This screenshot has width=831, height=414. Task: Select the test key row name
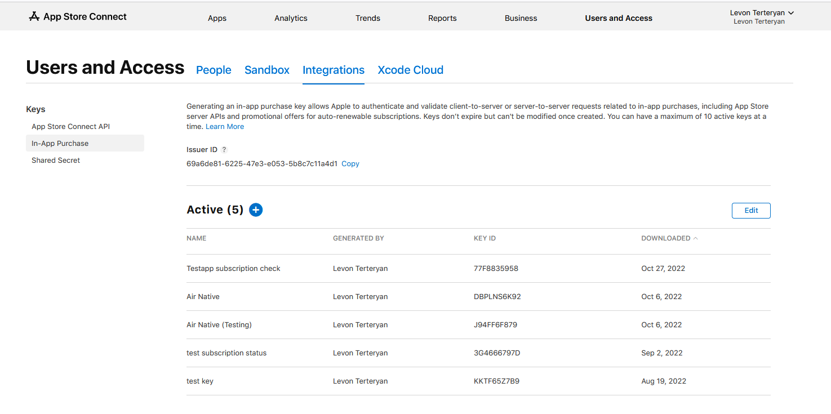pos(200,381)
